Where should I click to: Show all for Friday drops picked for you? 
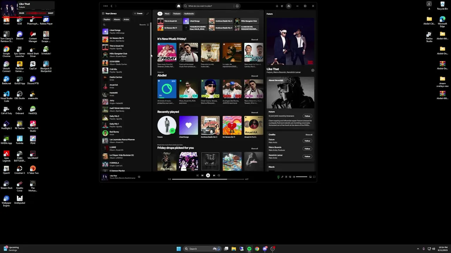pyautogui.click(x=254, y=148)
